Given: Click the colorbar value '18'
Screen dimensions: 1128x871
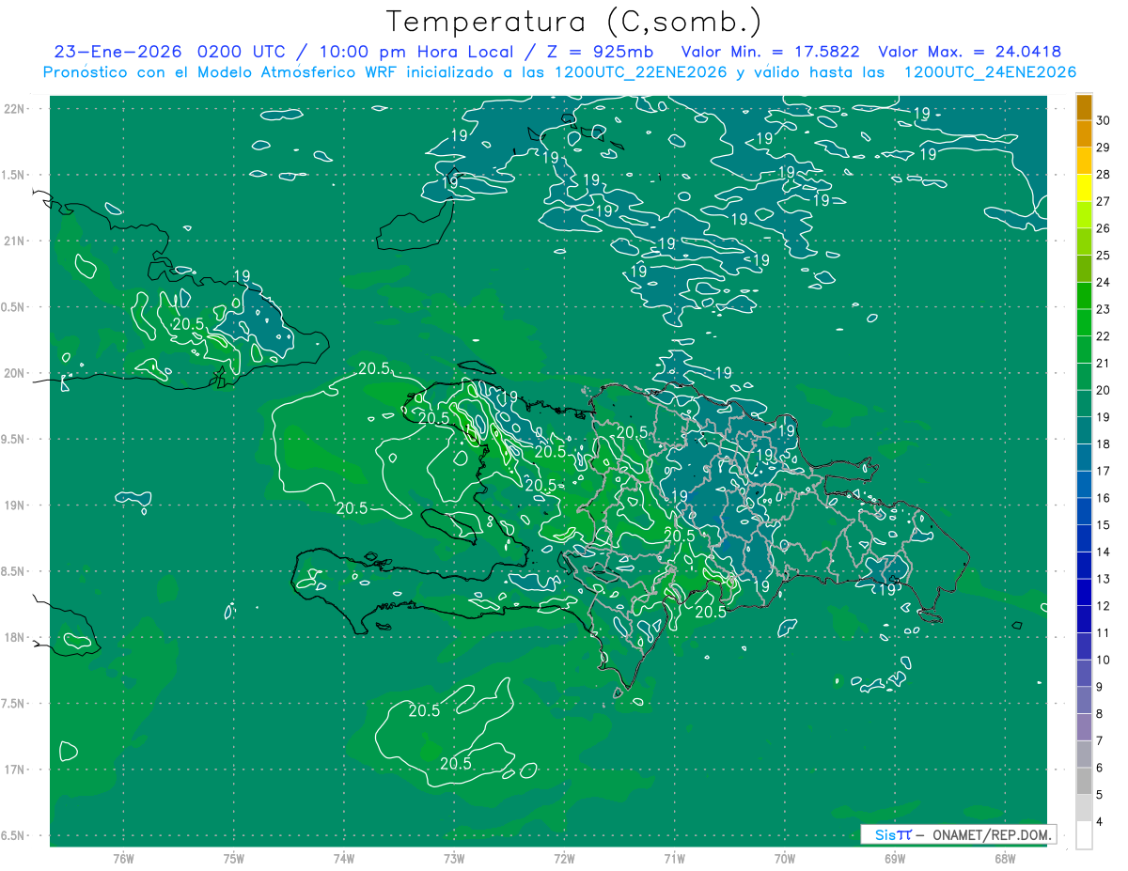Looking at the screenshot, I should coord(1104,444).
